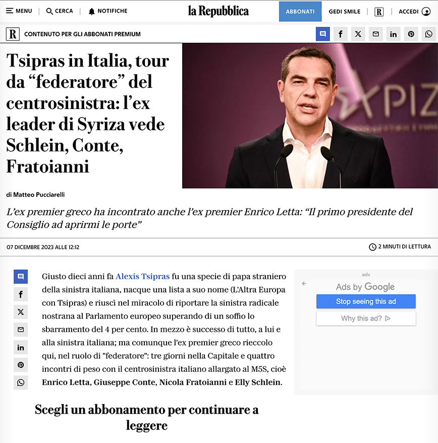Share on LinkedIn from top bar
Screen dimensions: 438x443
coord(393,34)
